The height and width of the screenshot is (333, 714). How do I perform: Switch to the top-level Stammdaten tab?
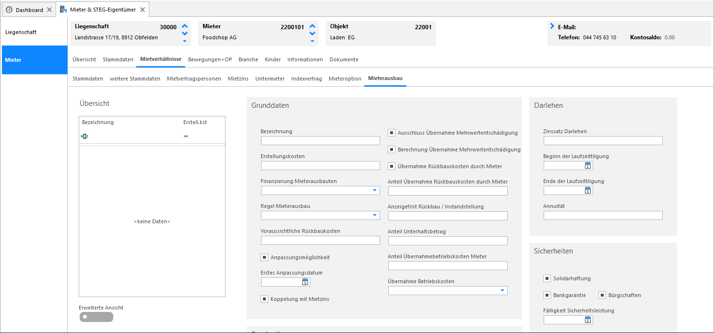(x=118, y=59)
